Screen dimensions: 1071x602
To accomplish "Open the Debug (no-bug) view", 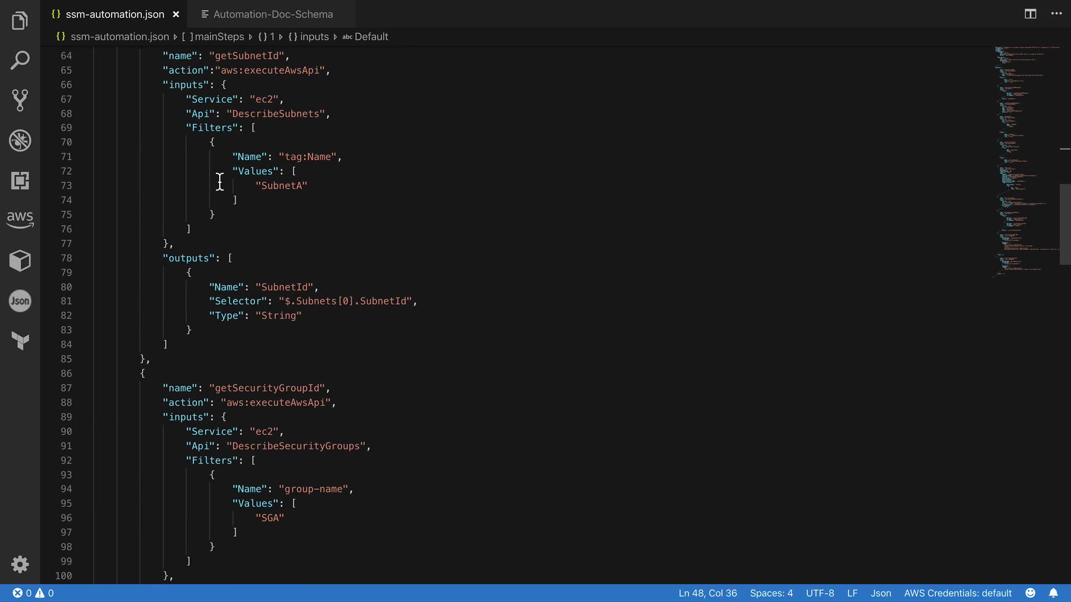I will click(x=20, y=140).
